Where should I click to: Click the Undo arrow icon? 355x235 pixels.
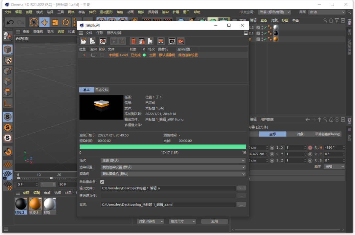[x=10, y=22]
